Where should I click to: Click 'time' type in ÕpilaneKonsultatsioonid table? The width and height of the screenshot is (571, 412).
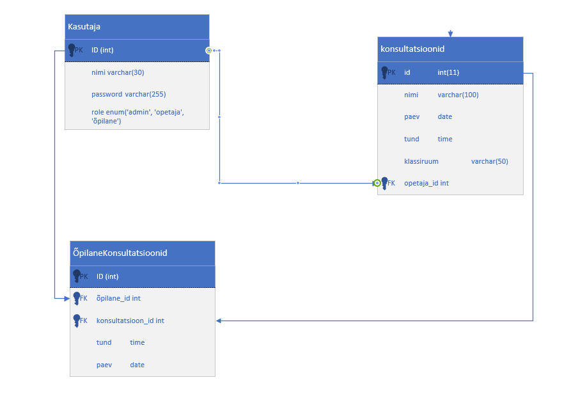click(137, 342)
